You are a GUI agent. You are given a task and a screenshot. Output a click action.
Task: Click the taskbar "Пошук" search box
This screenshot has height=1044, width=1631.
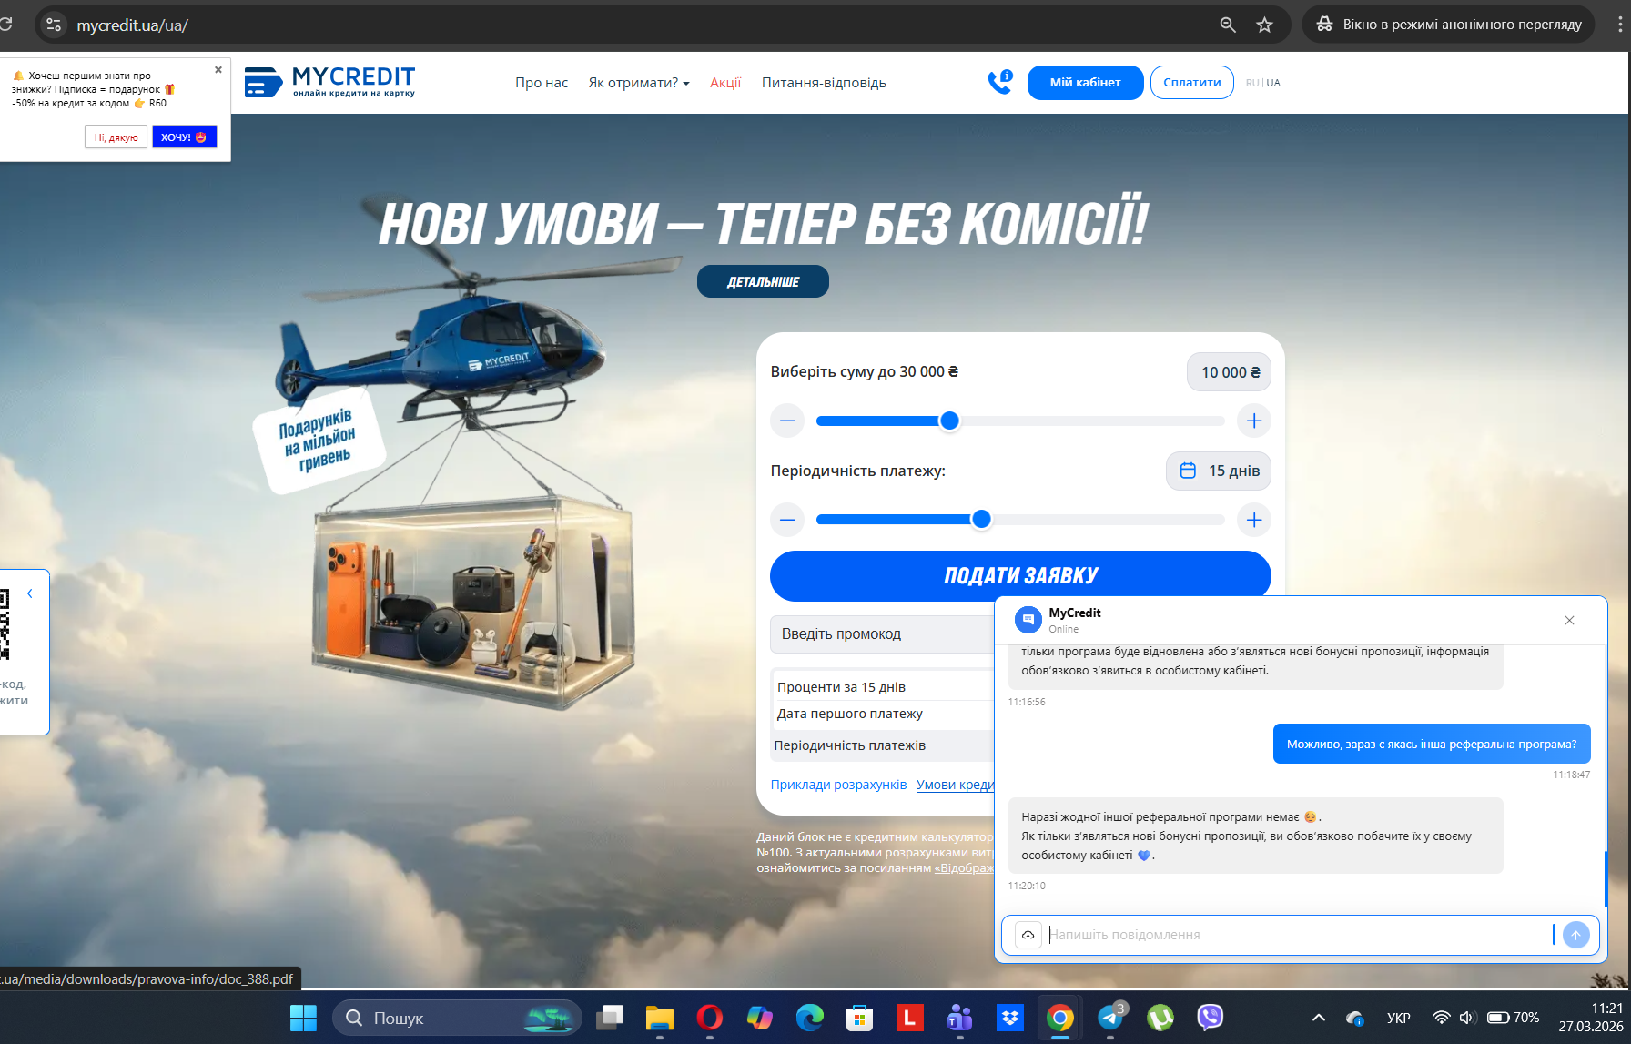(x=457, y=1018)
